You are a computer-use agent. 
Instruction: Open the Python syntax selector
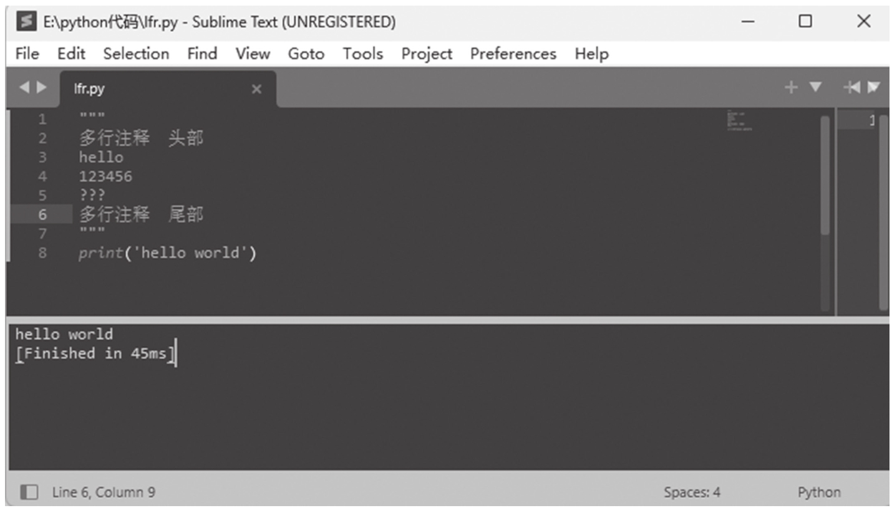click(818, 492)
